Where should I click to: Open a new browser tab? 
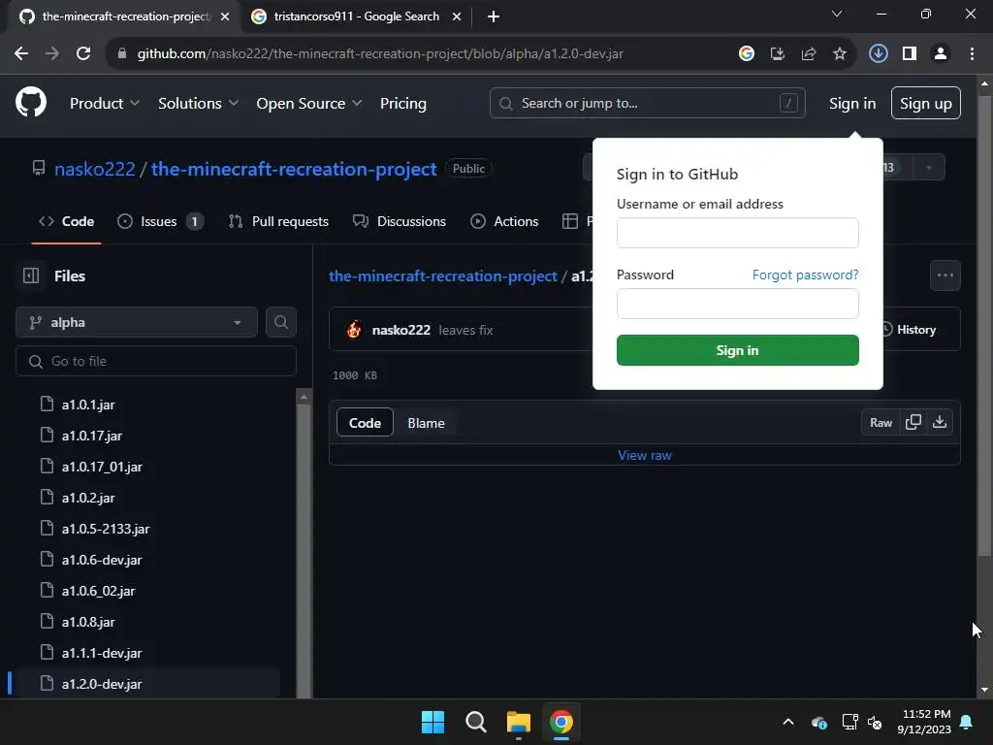494,16
